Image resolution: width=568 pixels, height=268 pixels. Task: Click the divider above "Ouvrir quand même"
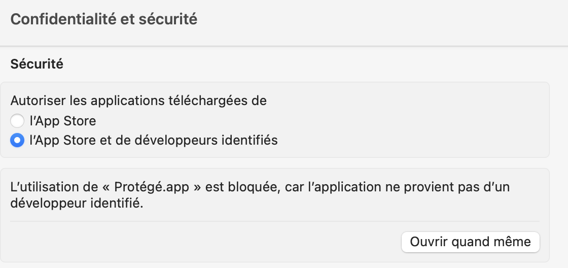[x=274, y=221]
